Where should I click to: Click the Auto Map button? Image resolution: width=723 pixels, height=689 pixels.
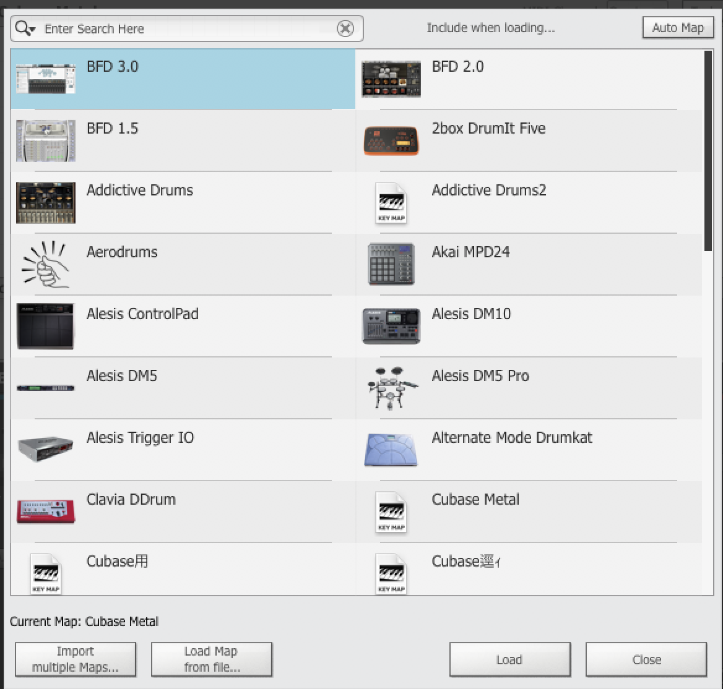tap(678, 28)
